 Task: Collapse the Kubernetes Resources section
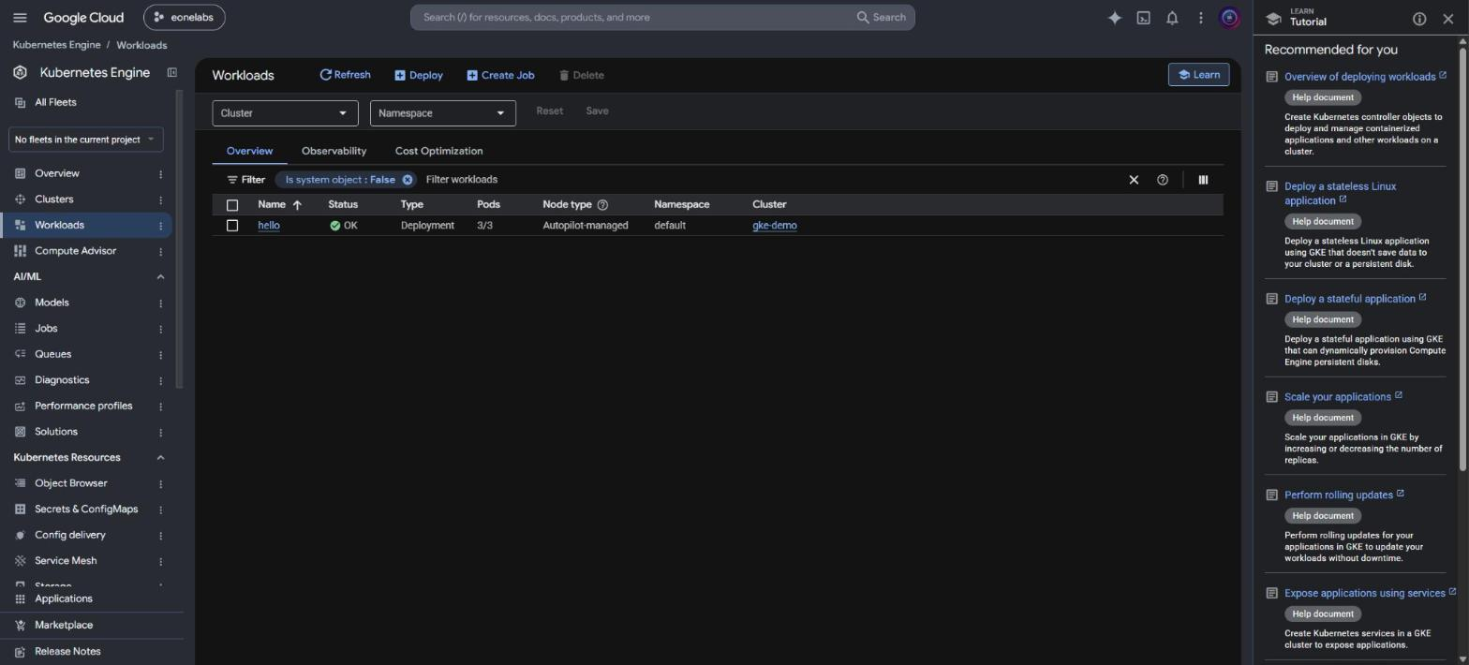160,458
